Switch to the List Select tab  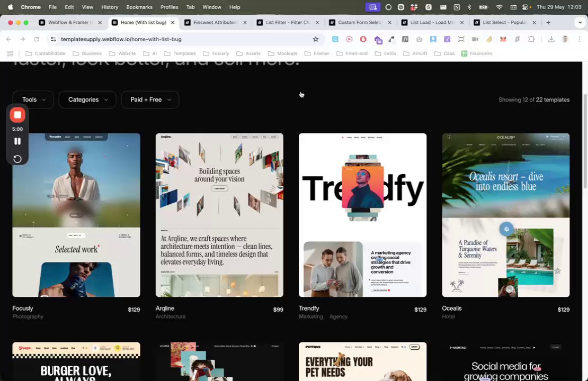click(x=504, y=22)
